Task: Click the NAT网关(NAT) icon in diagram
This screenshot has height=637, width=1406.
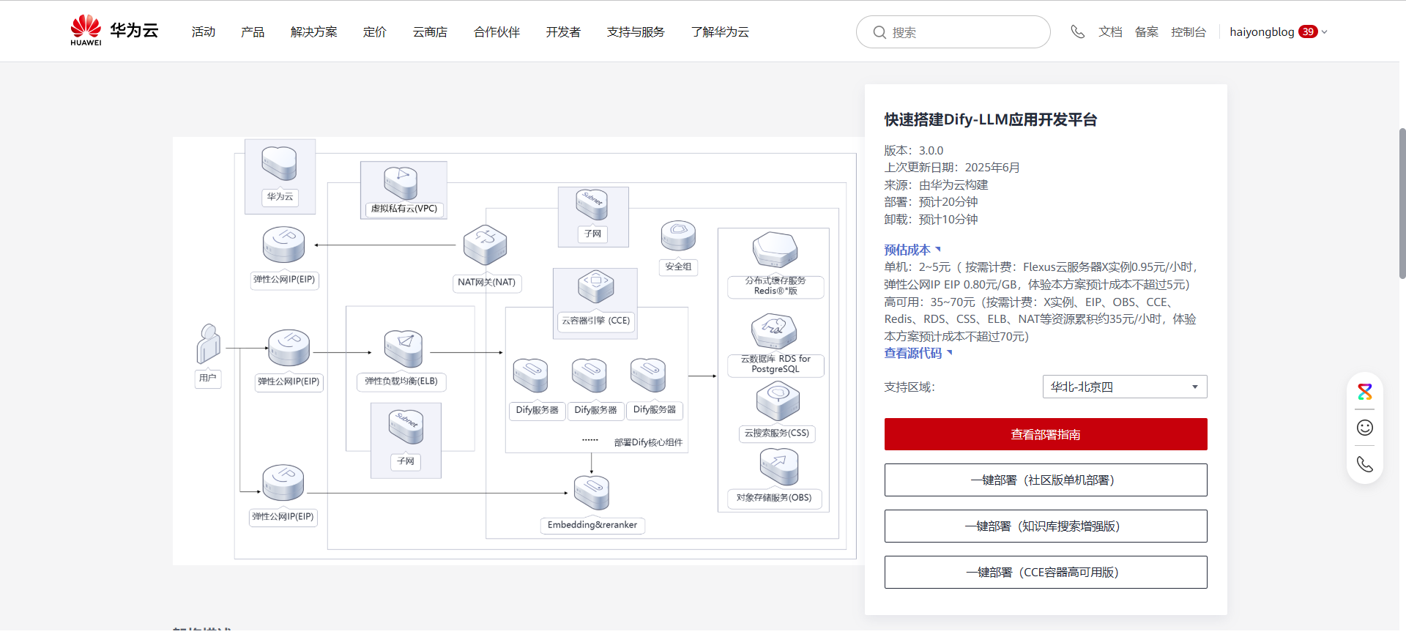Action: point(486,245)
